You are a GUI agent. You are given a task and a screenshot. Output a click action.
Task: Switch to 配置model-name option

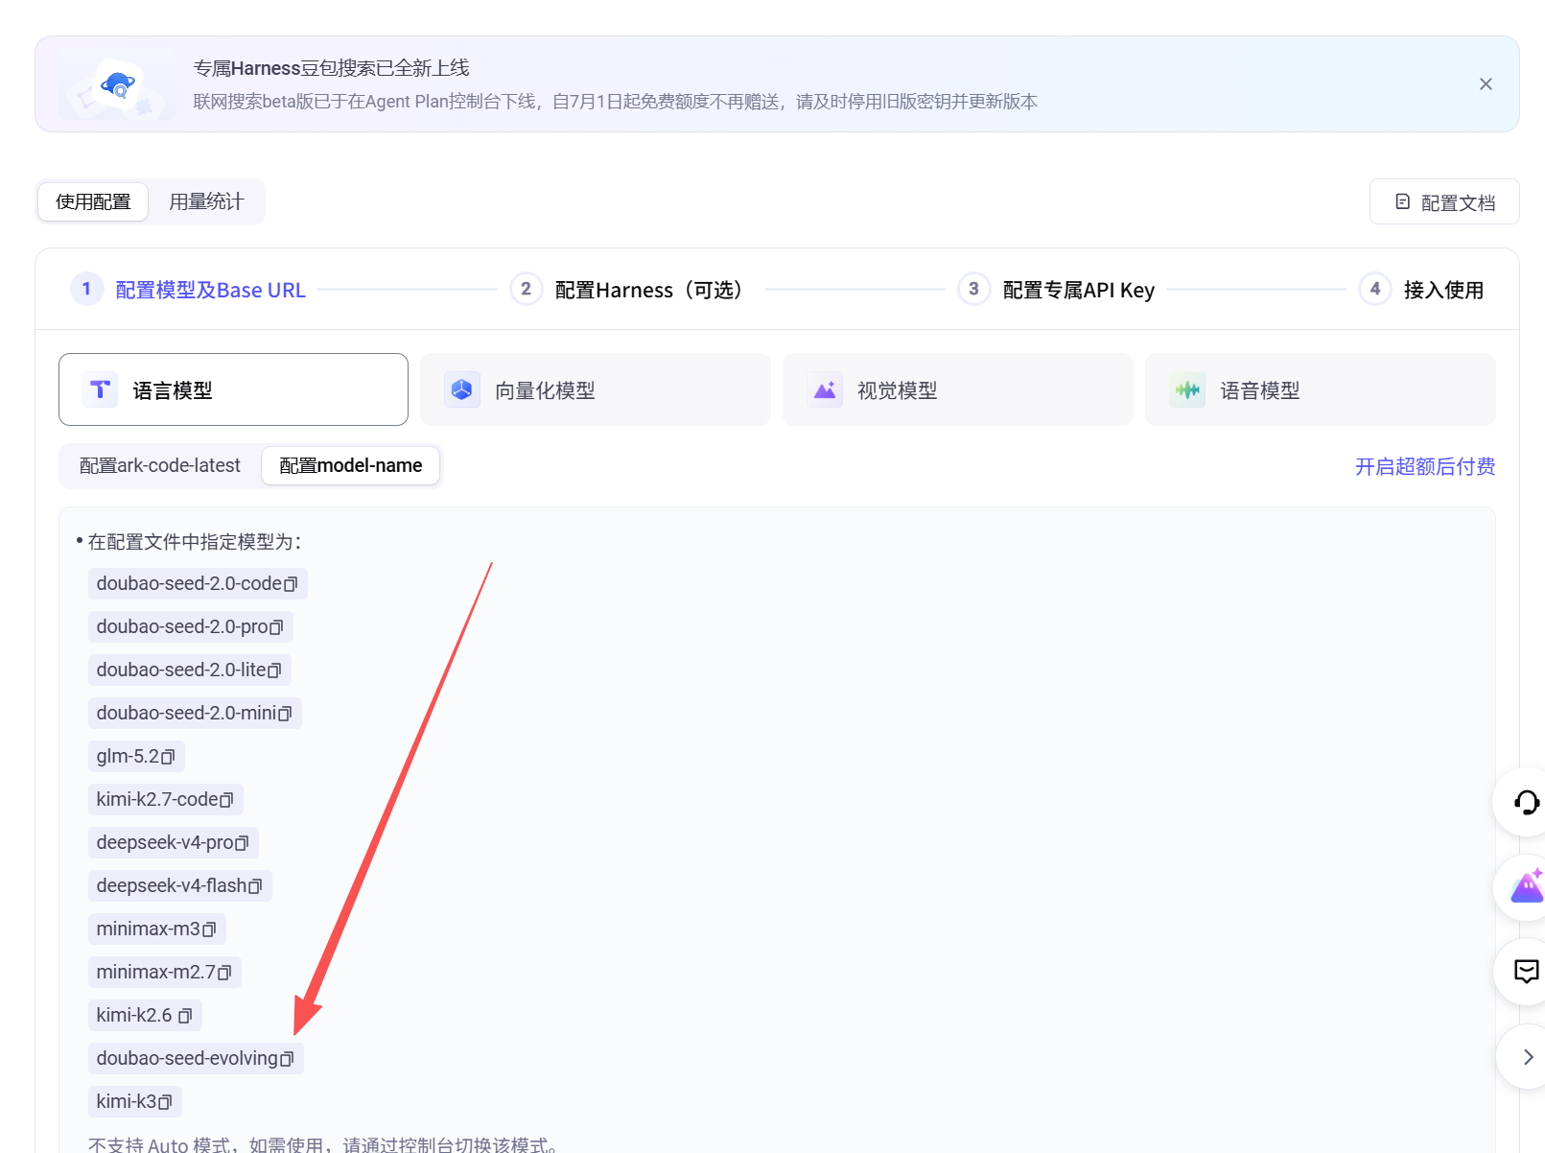pos(351,465)
